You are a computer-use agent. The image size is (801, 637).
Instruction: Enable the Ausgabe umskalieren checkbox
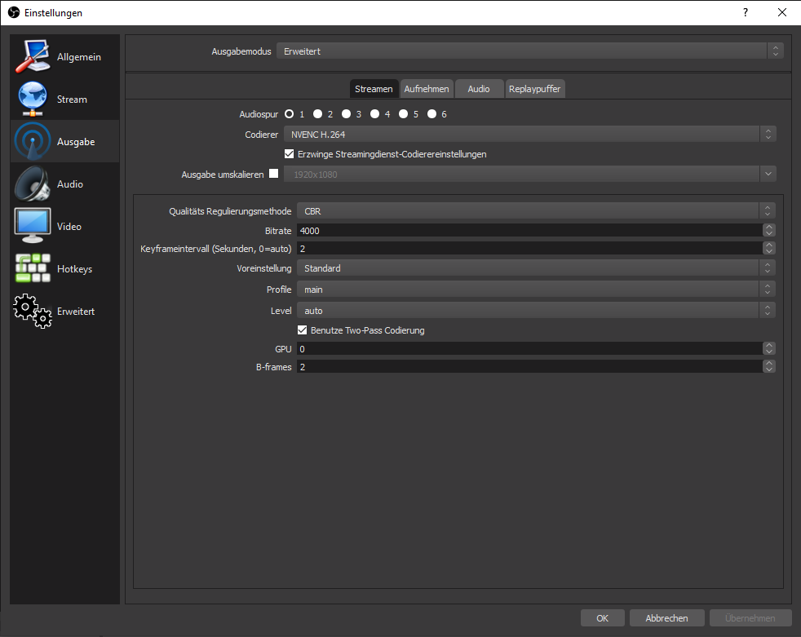273,174
